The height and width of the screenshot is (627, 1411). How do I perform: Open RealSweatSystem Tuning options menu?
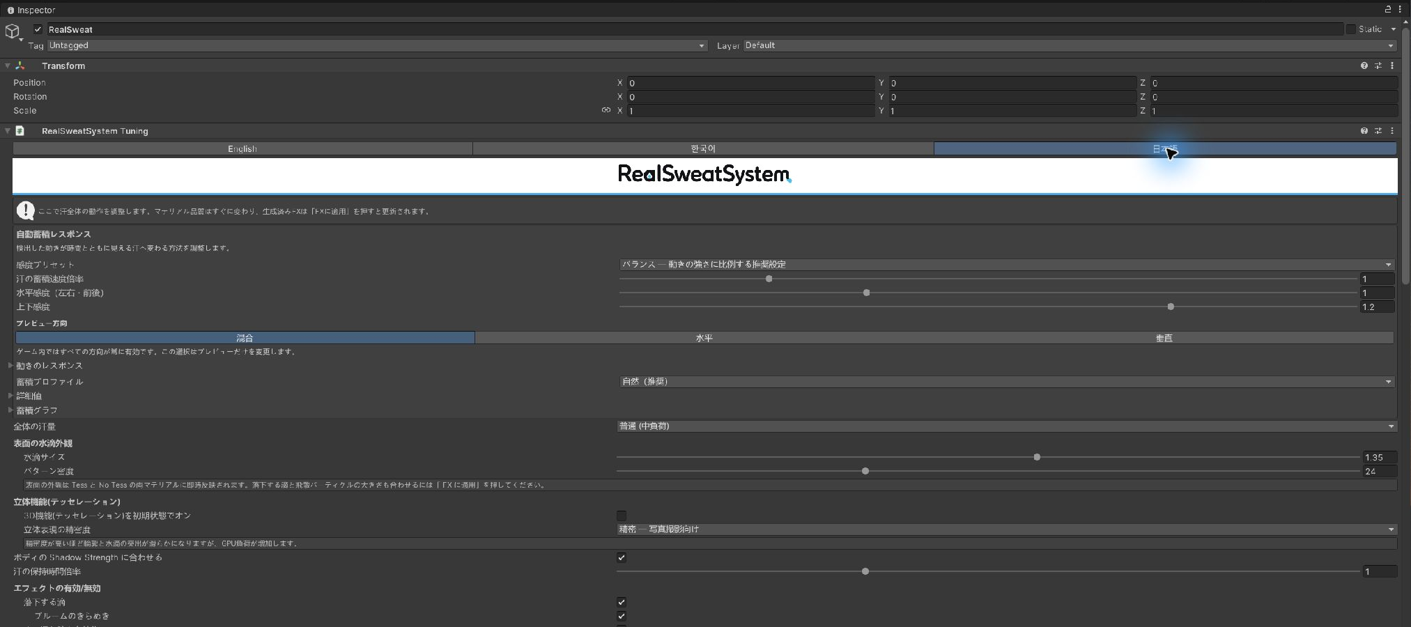(x=1391, y=131)
